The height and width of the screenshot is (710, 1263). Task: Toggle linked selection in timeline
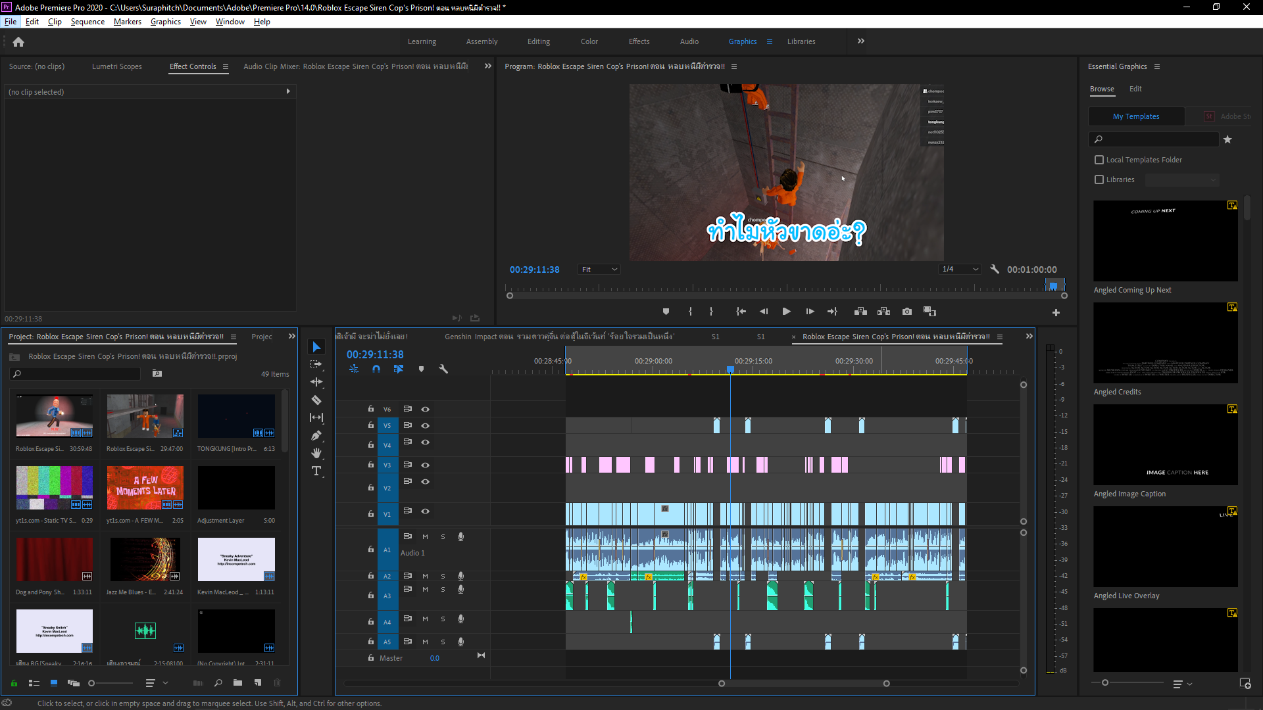tap(399, 369)
